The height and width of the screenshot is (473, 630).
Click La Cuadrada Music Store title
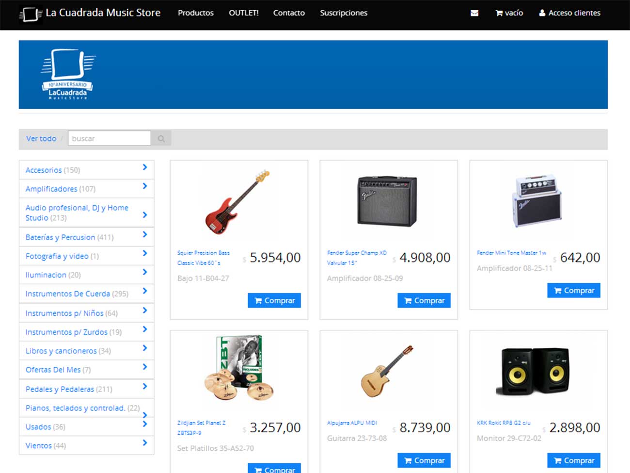(103, 13)
